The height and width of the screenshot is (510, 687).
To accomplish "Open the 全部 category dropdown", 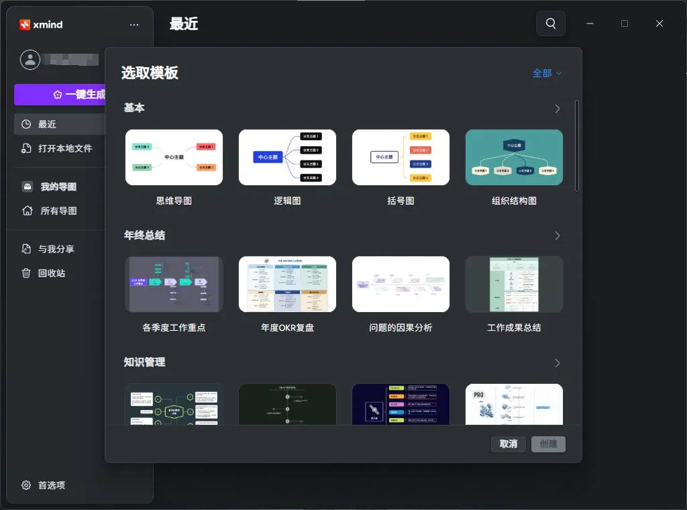I will pyautogui.click(x=547, y=73).
